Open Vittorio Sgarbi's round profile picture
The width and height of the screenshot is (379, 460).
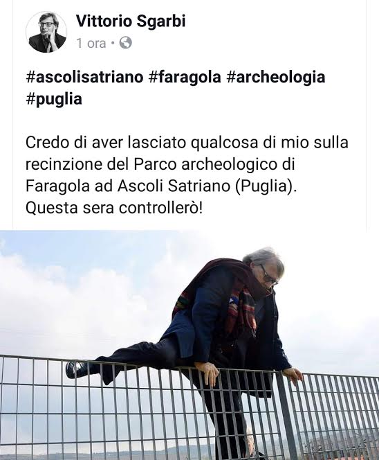pos(46,33)
